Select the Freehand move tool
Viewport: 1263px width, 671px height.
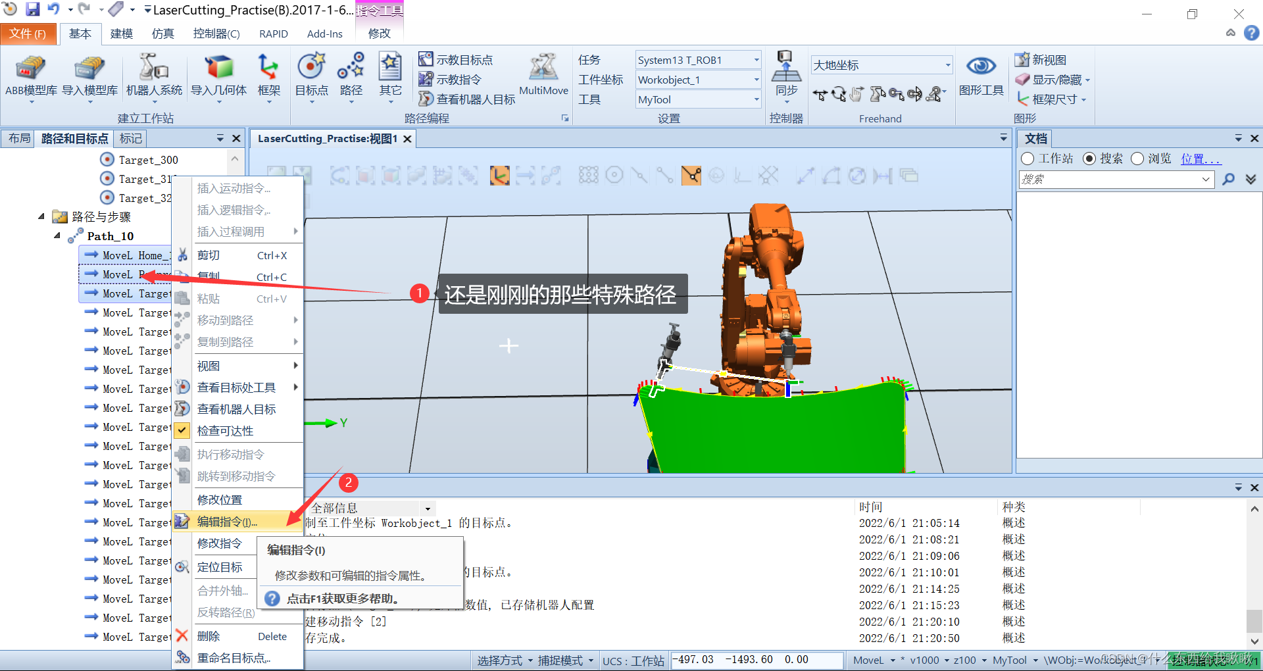pyautogui.click(x=819, y=95)
